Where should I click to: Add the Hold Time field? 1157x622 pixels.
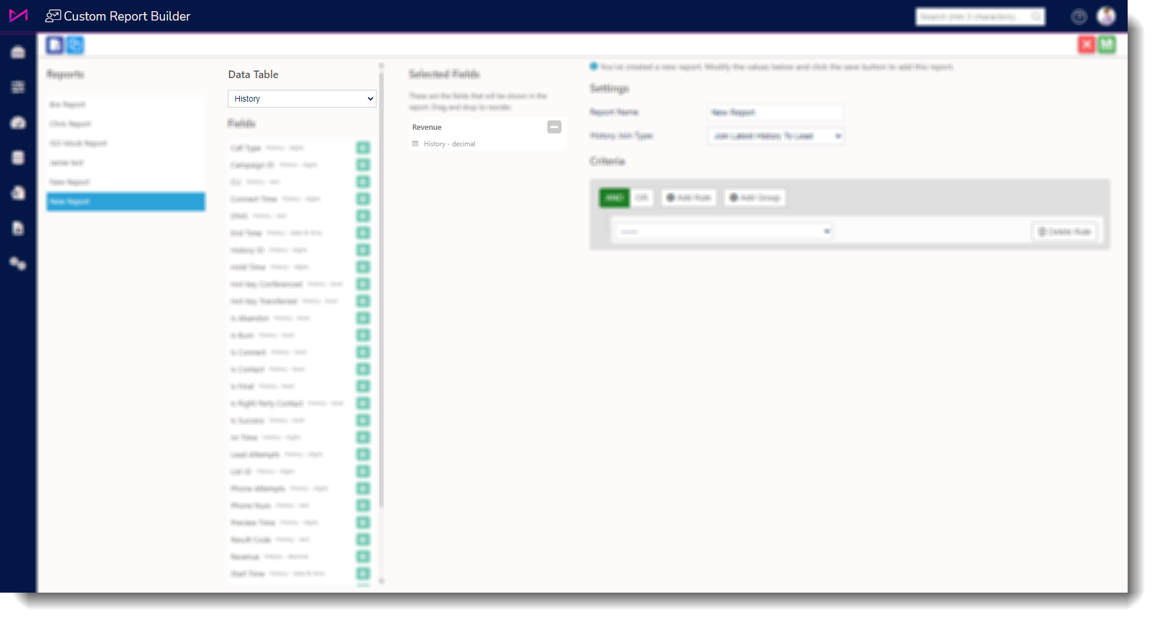pyautogui.click(x=364, y=267)
